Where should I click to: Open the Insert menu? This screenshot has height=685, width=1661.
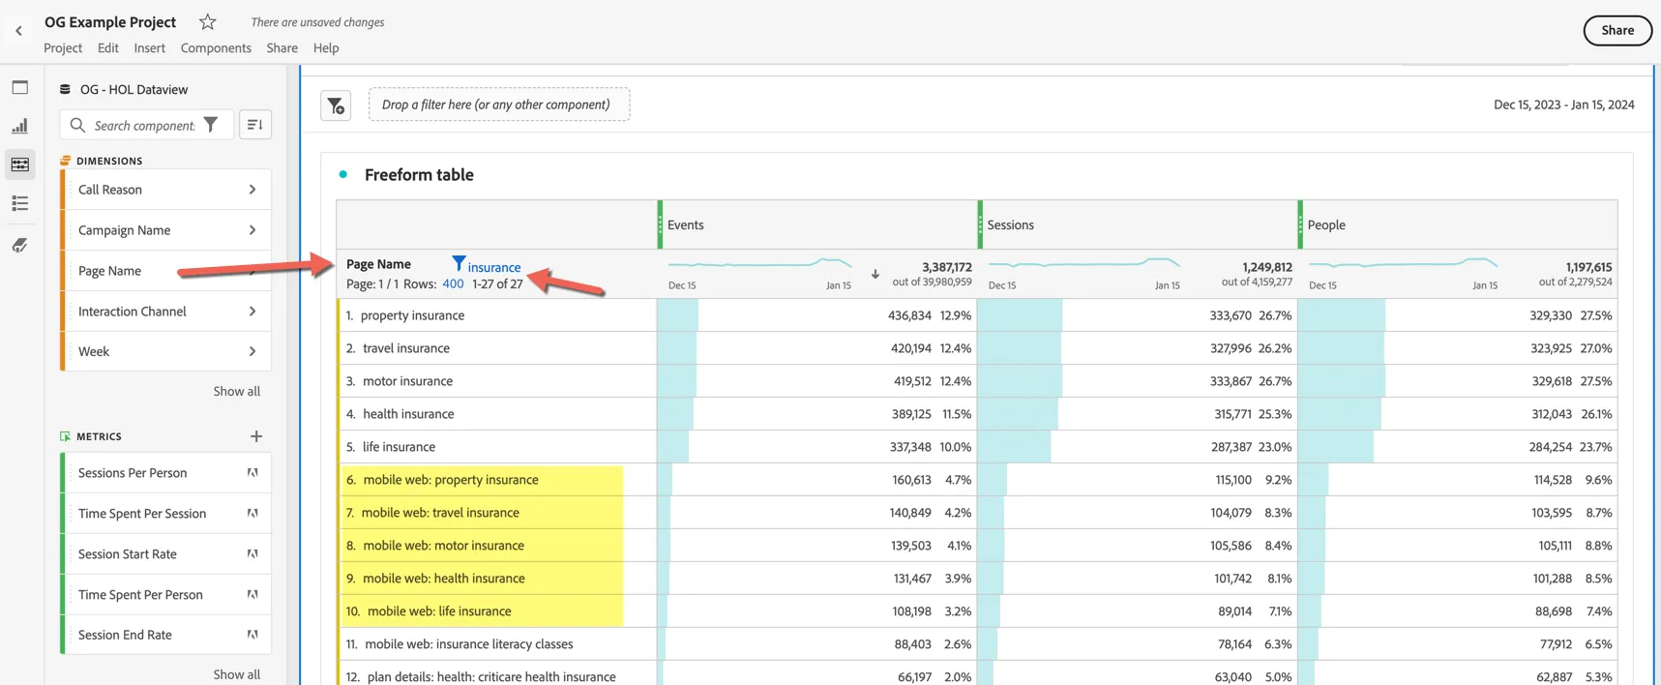click(149, 48)
